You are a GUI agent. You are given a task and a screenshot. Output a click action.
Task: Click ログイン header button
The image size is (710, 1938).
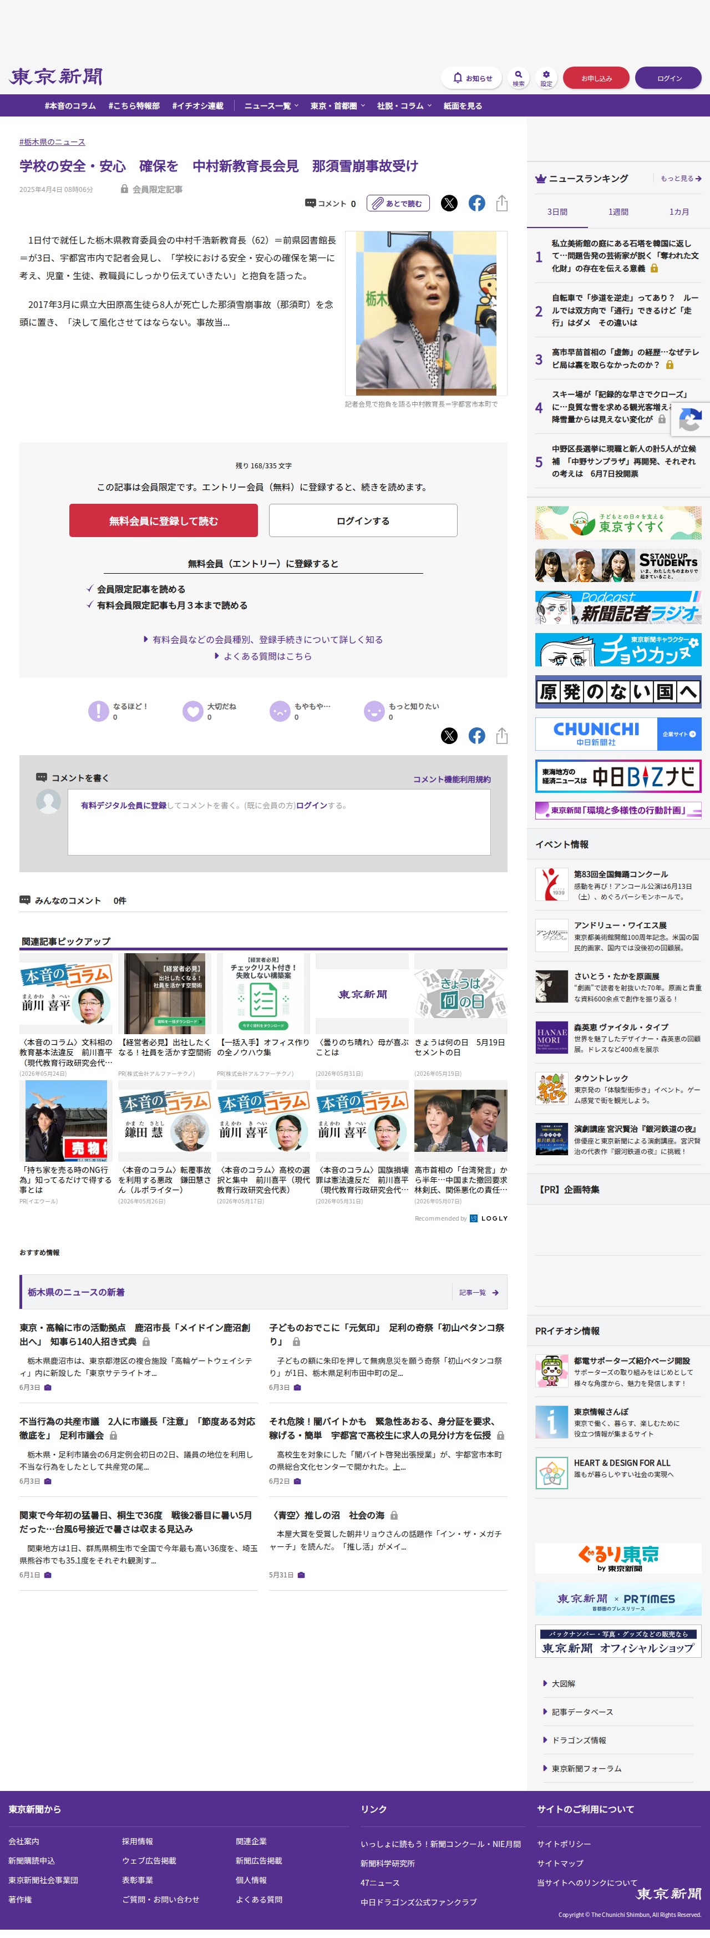tap(668, 78)
